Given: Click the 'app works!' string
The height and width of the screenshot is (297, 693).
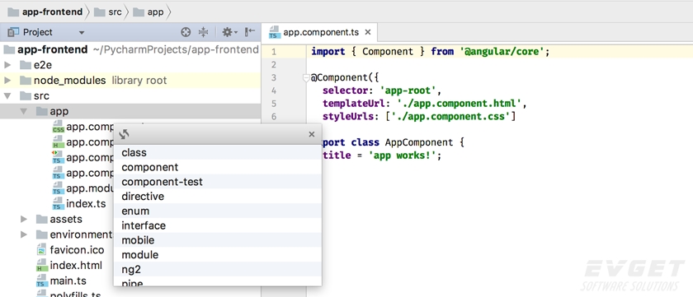Looking at the screenshot, I should (x=403, y=155).
